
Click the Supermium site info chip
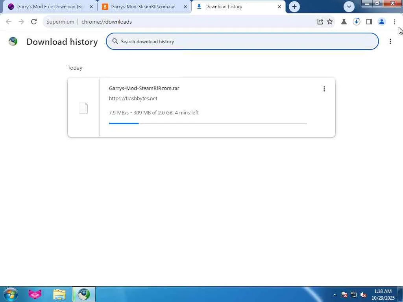tap(60, 22)
